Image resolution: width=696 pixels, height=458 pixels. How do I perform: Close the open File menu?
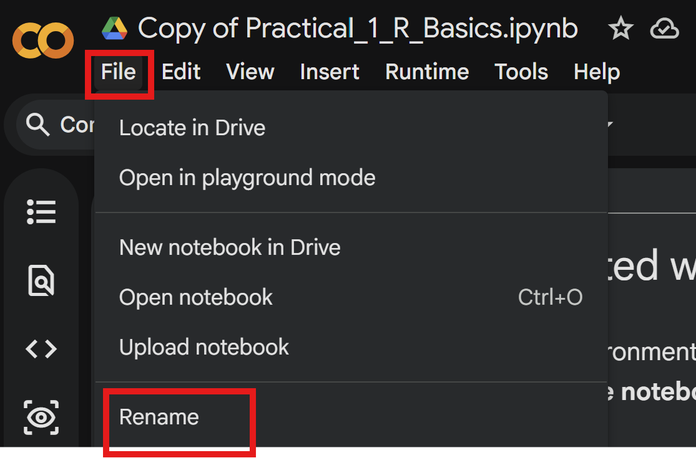(119, 72)
